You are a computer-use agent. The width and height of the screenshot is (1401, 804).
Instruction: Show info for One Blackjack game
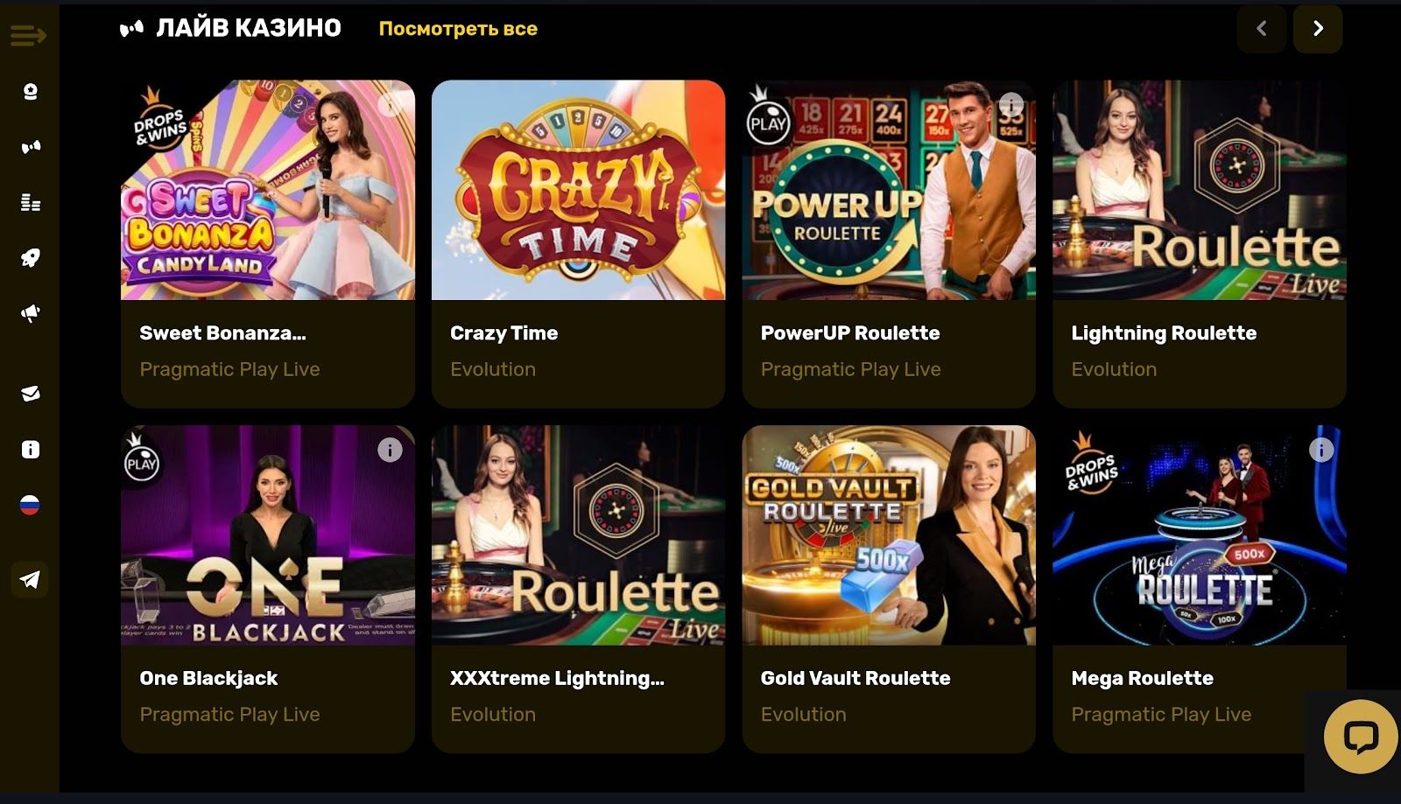pos(390,450)
